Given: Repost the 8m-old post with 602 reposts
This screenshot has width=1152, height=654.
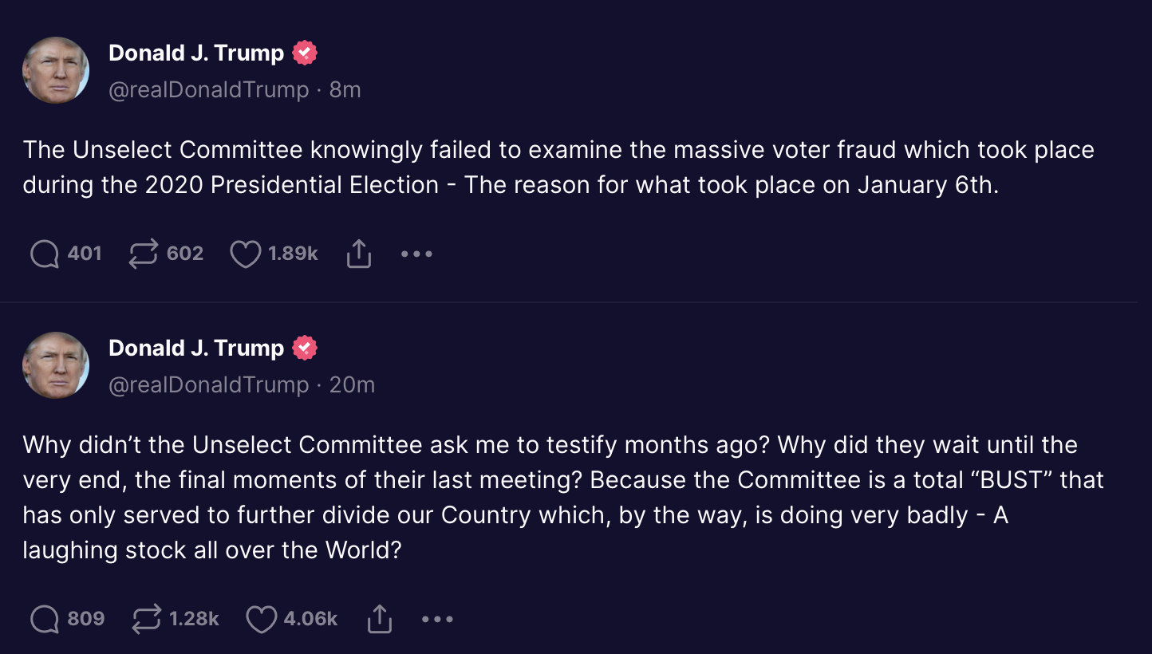Looking at the screenshot, I should tap(144, 254).
